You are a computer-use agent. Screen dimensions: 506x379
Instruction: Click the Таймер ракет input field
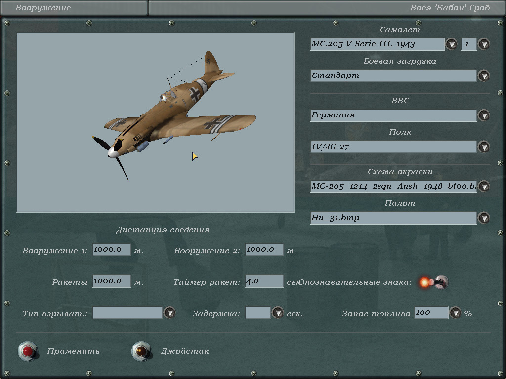coord(264,281)
